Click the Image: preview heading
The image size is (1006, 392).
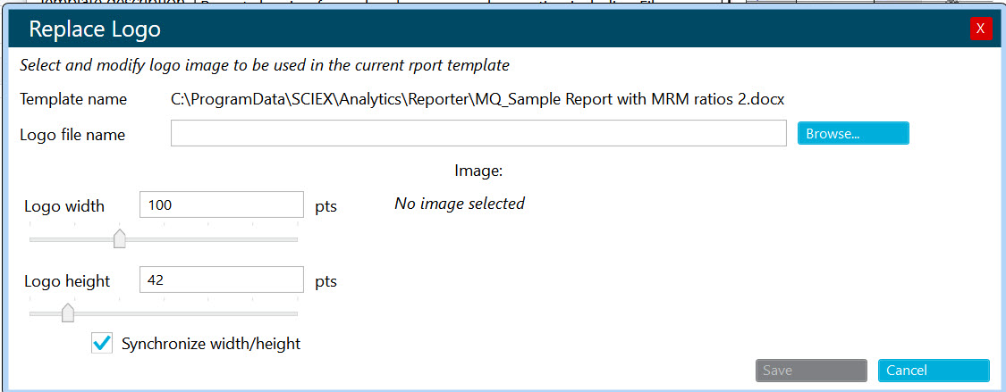pos(478,171)
